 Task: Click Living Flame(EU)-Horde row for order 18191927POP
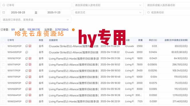[74, 59]
